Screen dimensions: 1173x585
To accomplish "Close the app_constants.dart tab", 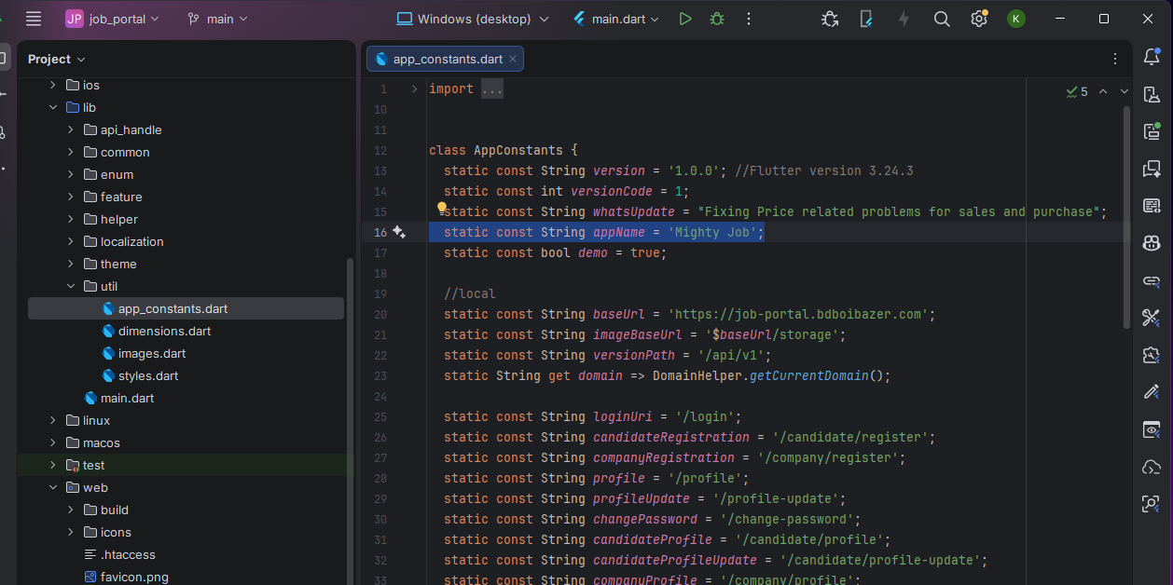I will [513, 59].
